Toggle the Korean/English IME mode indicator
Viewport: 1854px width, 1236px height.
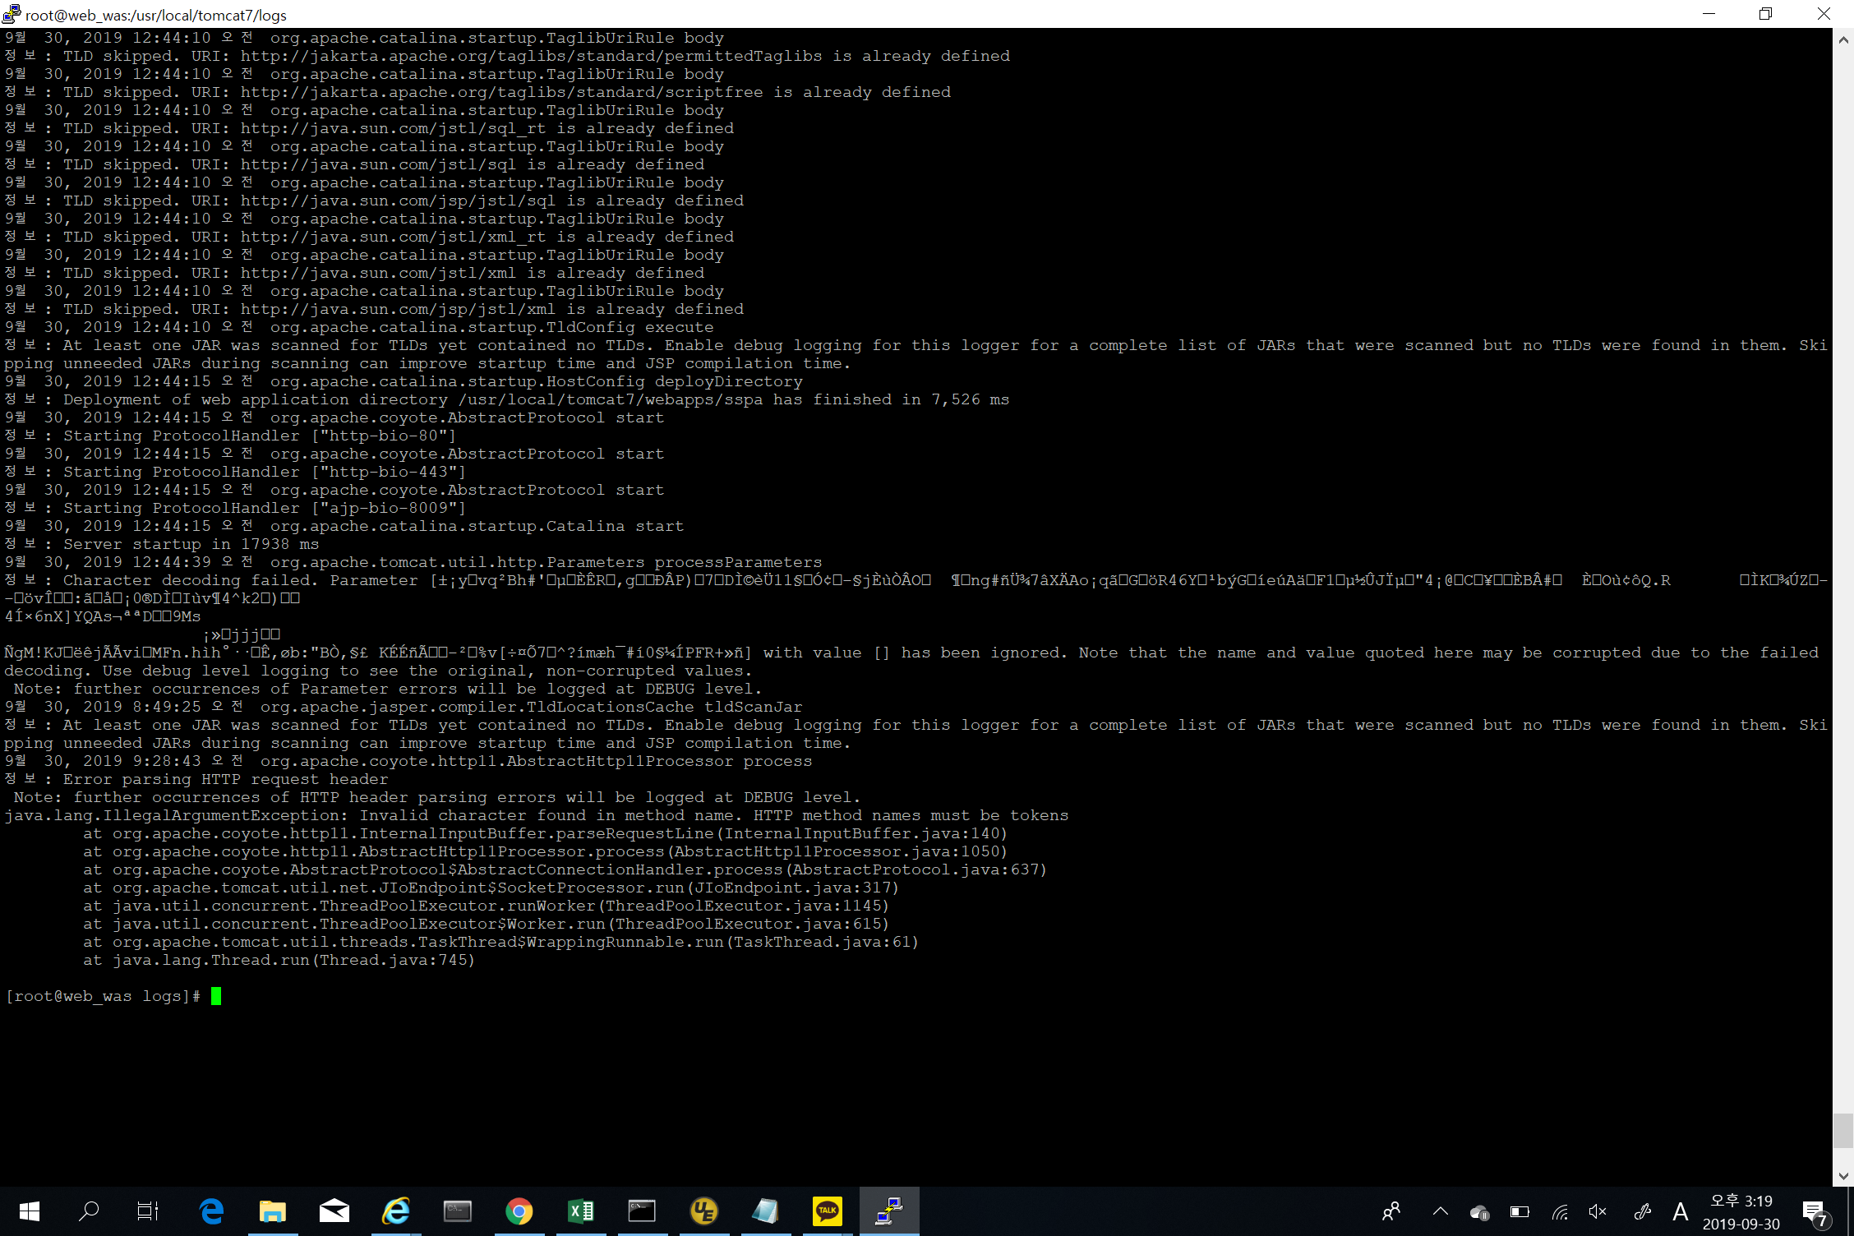pos(1680,1211)
